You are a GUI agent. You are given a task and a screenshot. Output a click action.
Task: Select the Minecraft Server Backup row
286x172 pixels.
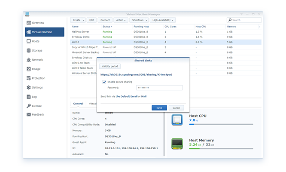click(x=166, y=52)
